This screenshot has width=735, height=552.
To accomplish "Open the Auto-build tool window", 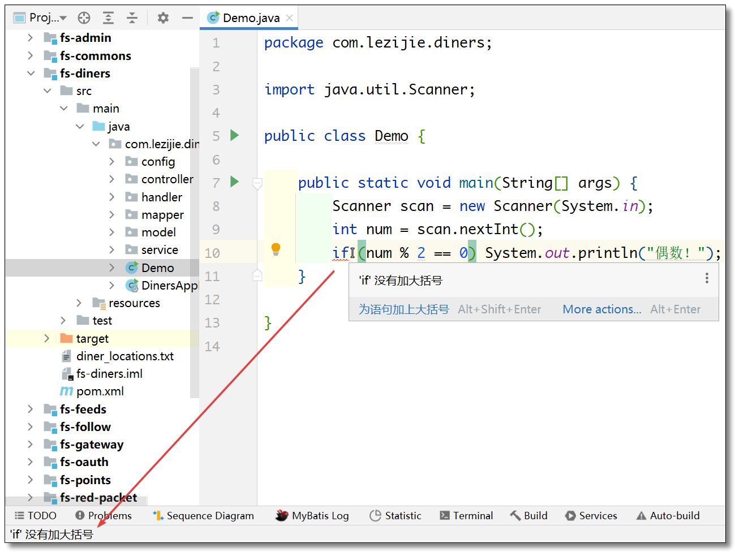I will click(668, 516).
